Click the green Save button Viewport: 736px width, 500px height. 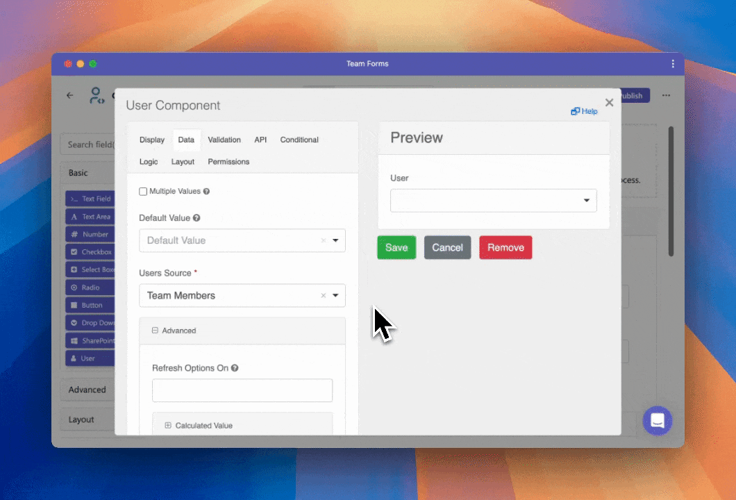tap(396, 247)
